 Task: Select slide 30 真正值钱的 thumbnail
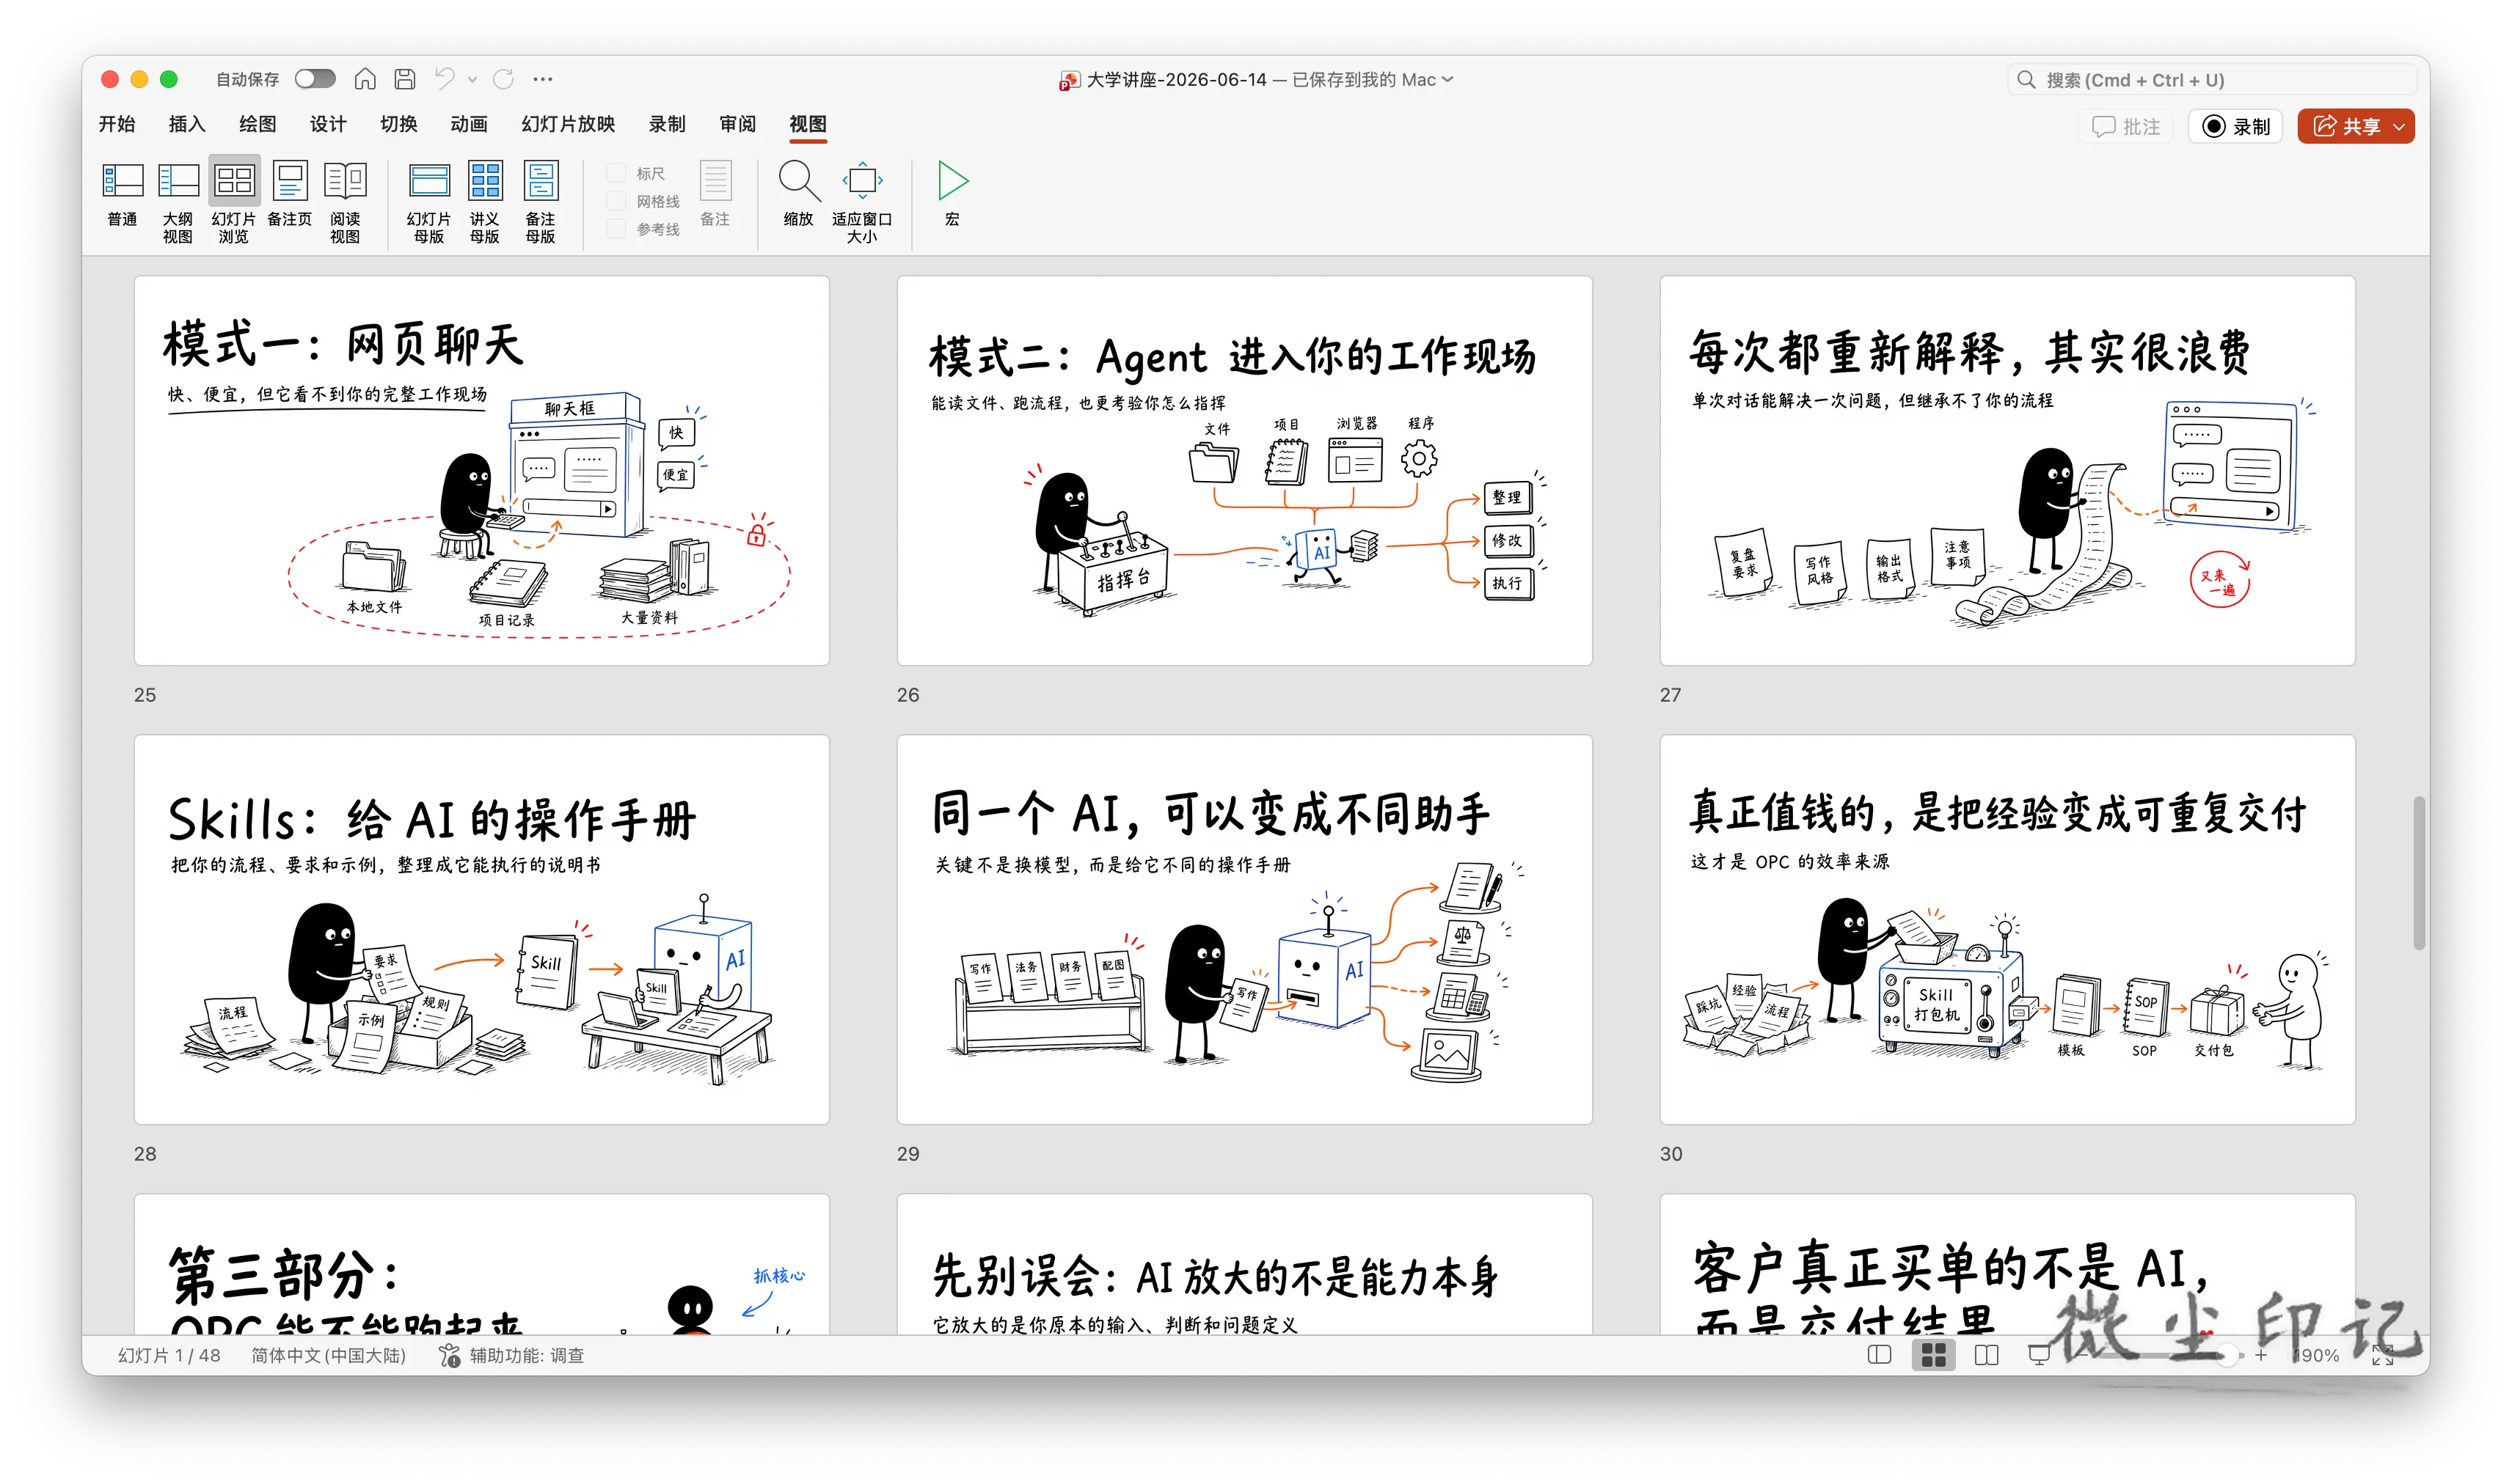point(2008,930)
